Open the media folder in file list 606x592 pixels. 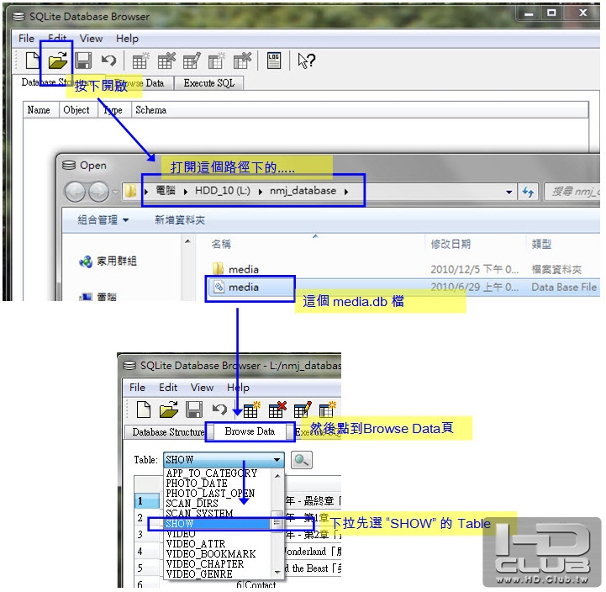(x=244, y=270)
